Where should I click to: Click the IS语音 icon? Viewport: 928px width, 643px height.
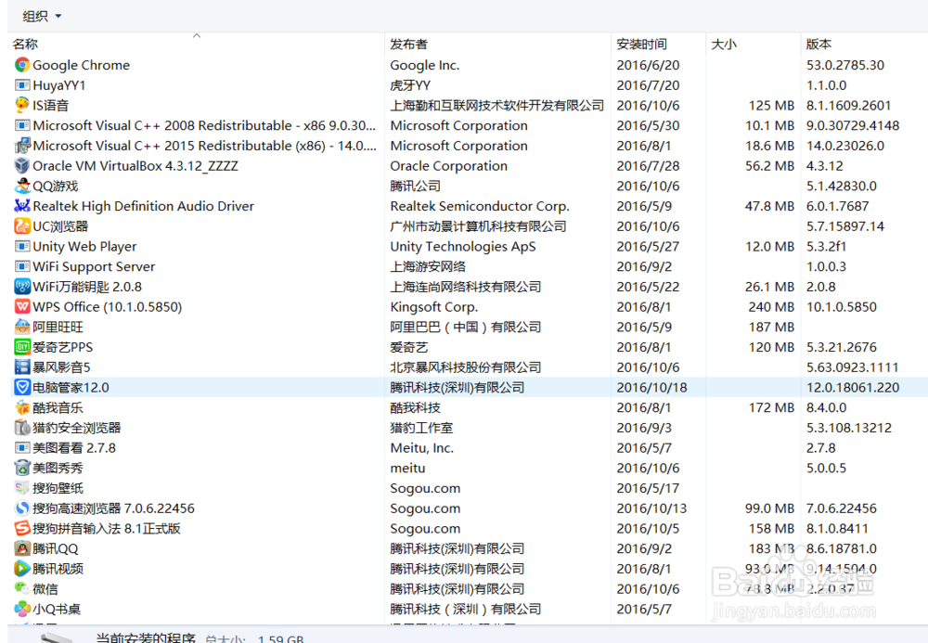coord(22,105)
